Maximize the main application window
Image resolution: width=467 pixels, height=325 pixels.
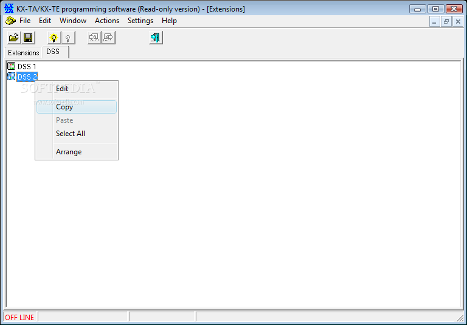(x=435, y=9)
